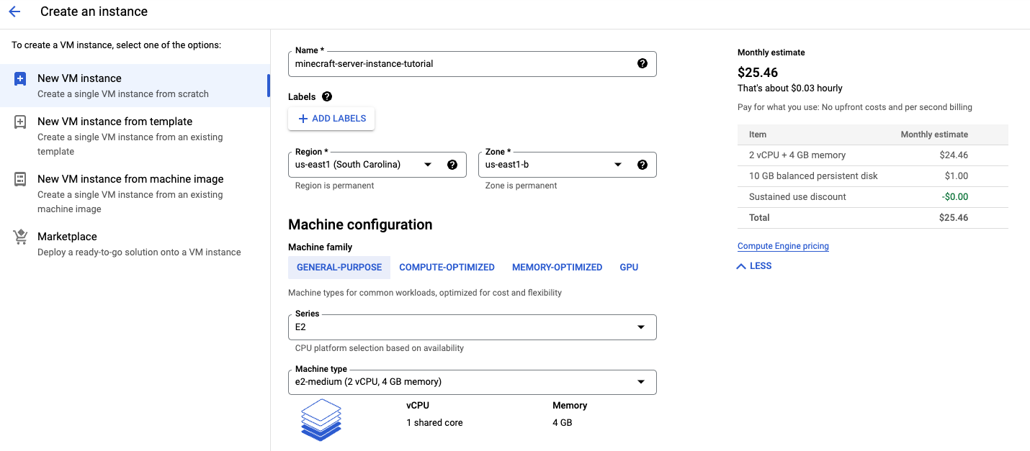The width and height of the screenshot is (1030, 451).
Task: Open help icon next to Labels
Action: point(327,96)
